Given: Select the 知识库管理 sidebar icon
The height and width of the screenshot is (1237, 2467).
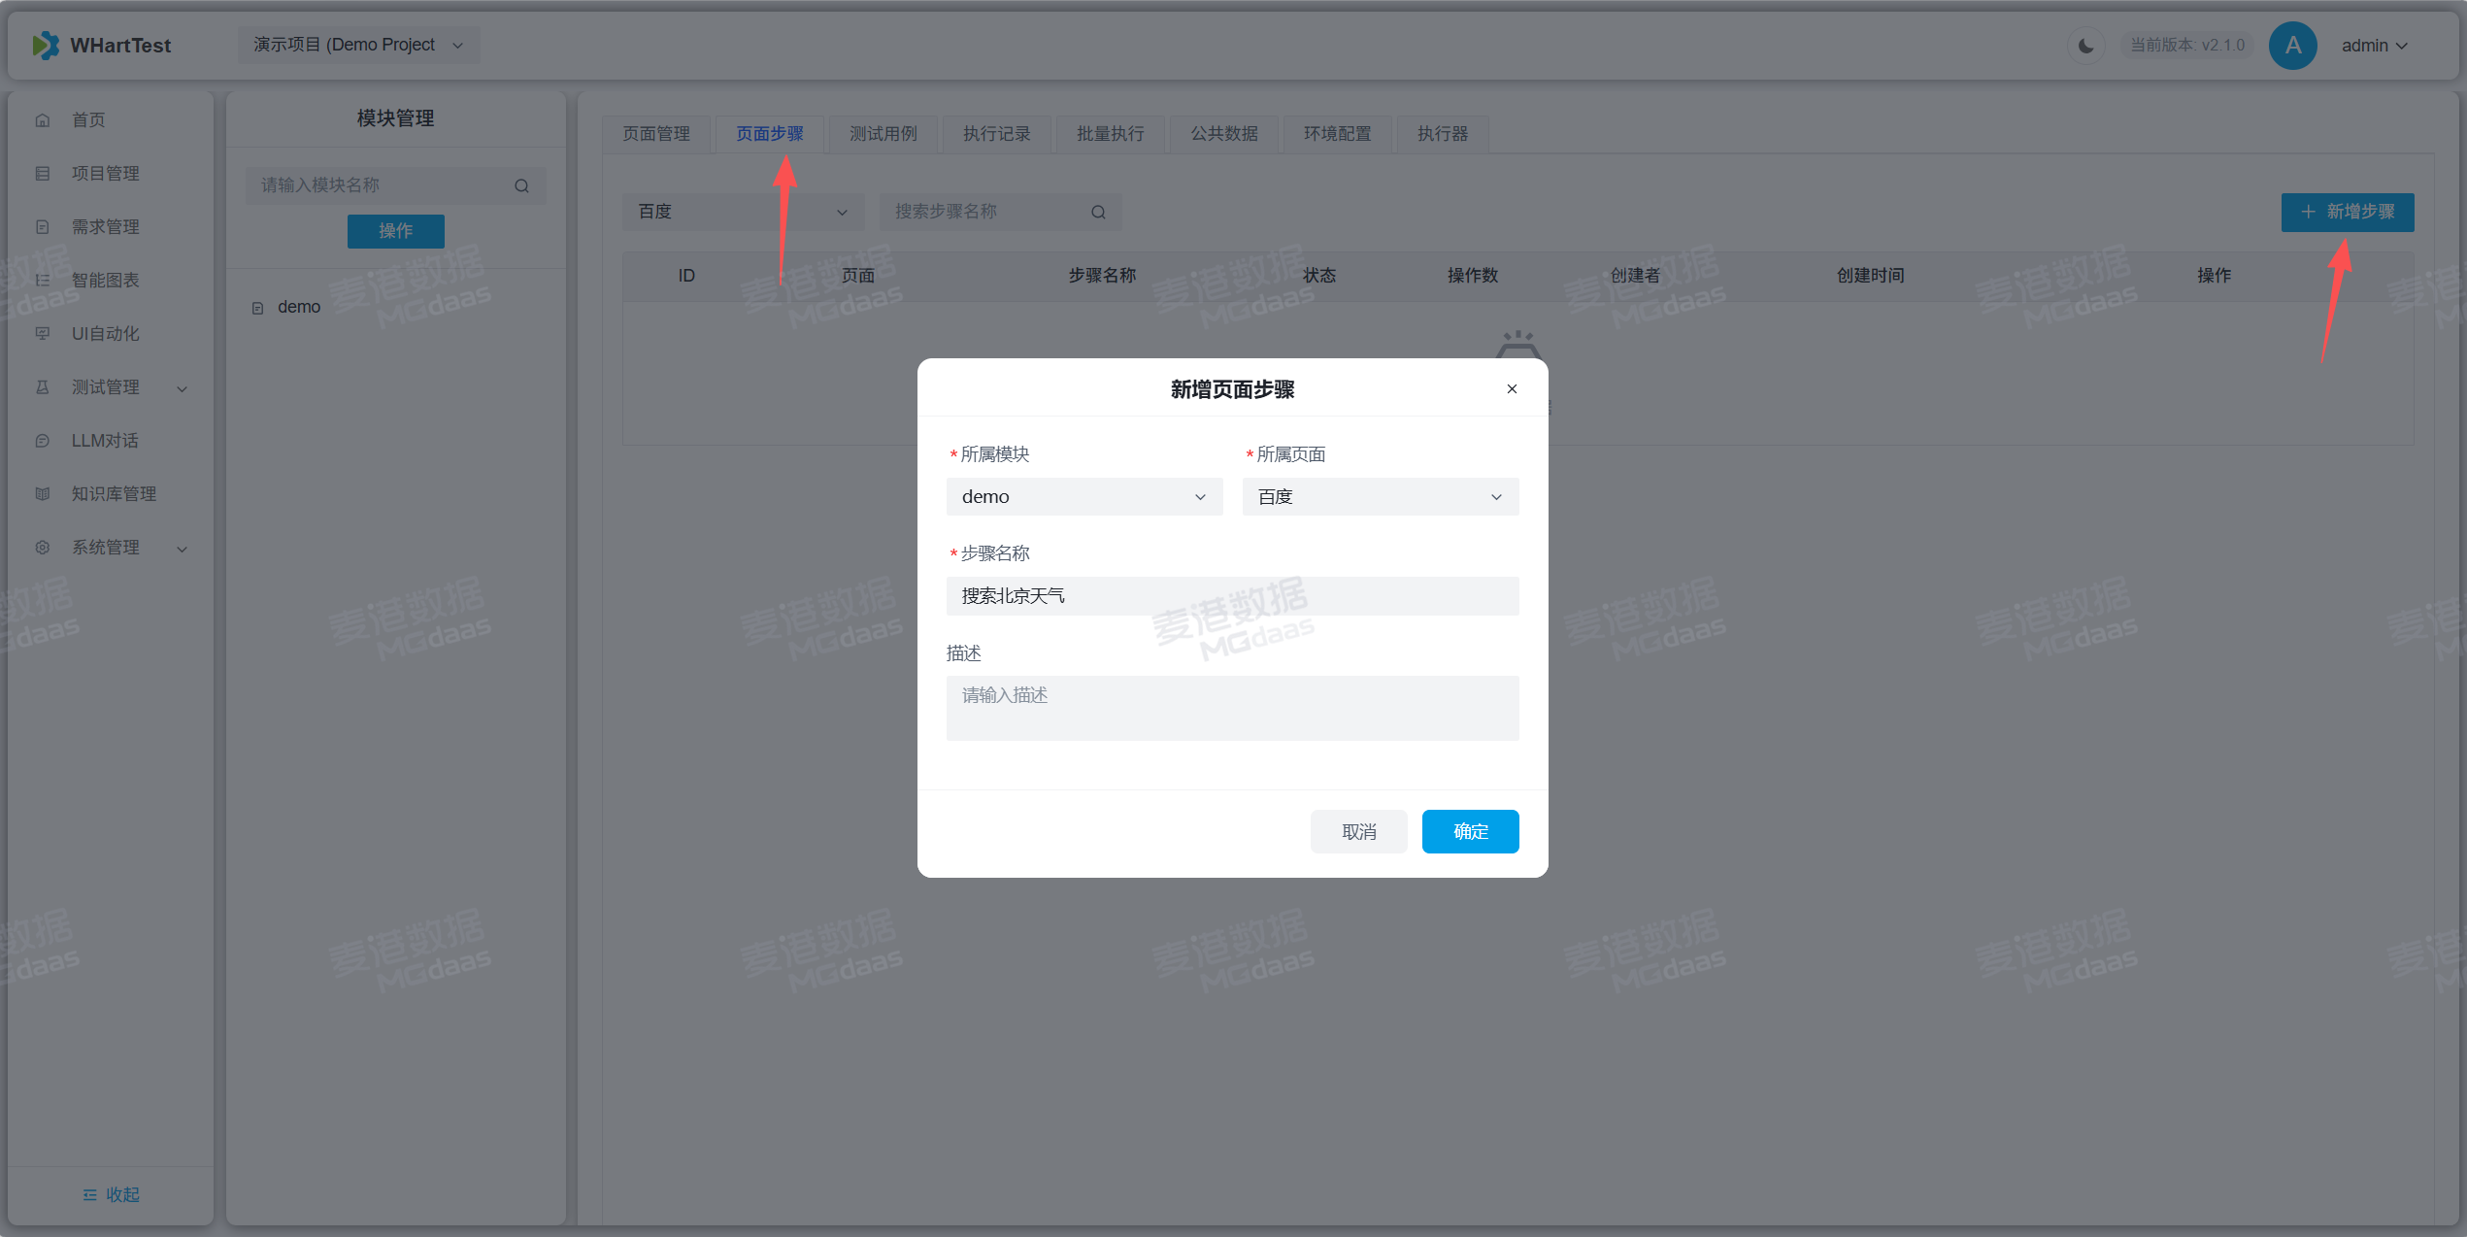Looking at the screenshot, I should click(x=42, y=493).
